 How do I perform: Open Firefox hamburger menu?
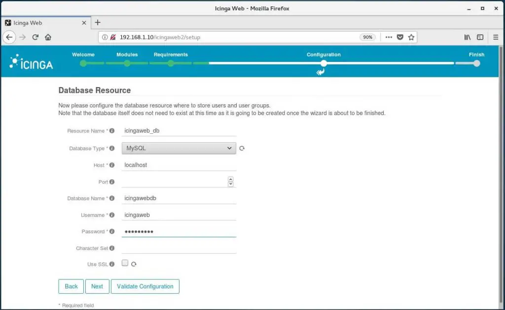496,37
